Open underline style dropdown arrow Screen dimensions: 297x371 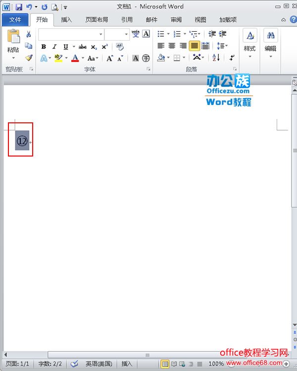pos(74,47)
